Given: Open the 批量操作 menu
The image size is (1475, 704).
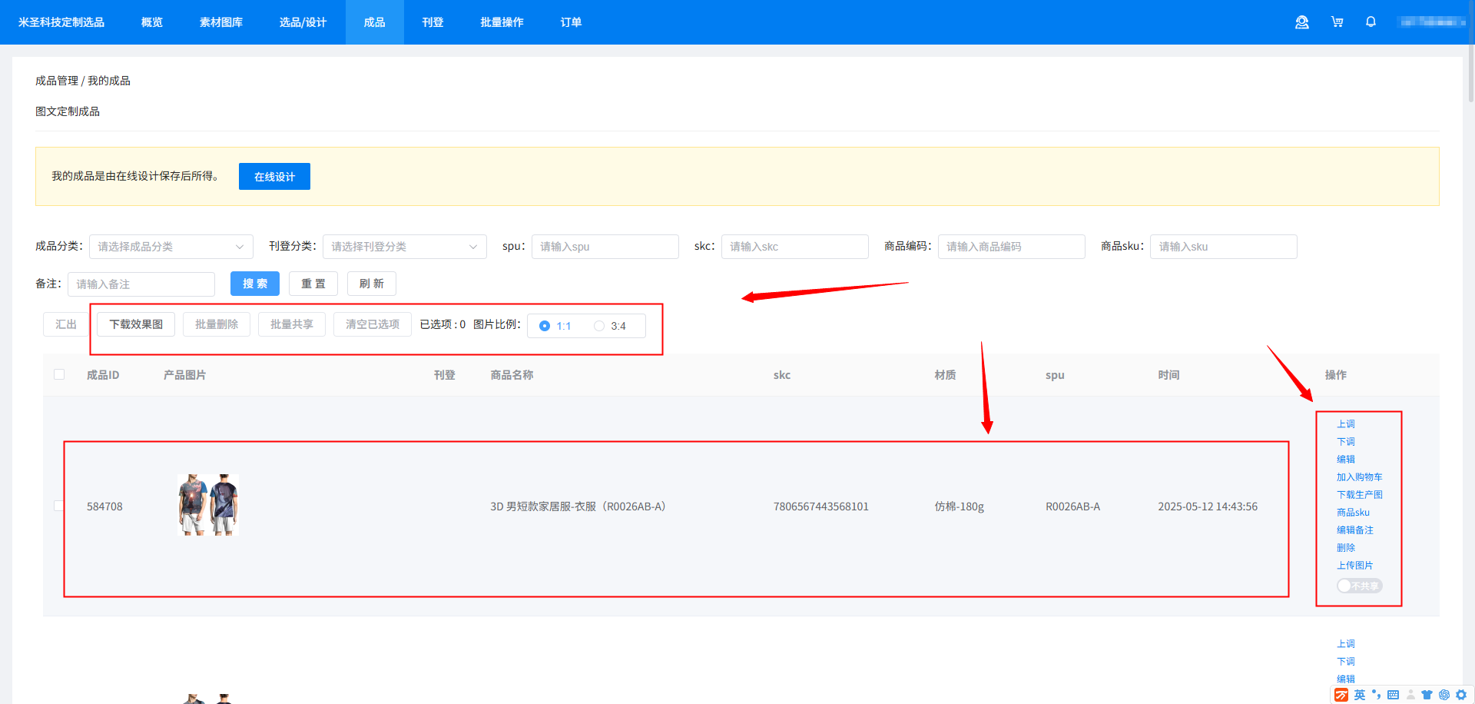Looking at the screenshot, I should [x=502, y=22].
